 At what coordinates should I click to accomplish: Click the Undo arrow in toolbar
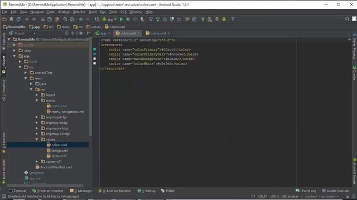27,19
